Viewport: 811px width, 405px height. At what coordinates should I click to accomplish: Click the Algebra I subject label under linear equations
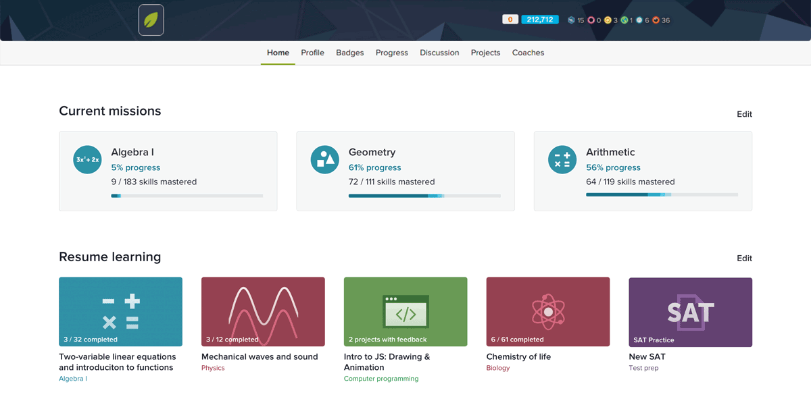pyautogui.click(x=73, y=379)
